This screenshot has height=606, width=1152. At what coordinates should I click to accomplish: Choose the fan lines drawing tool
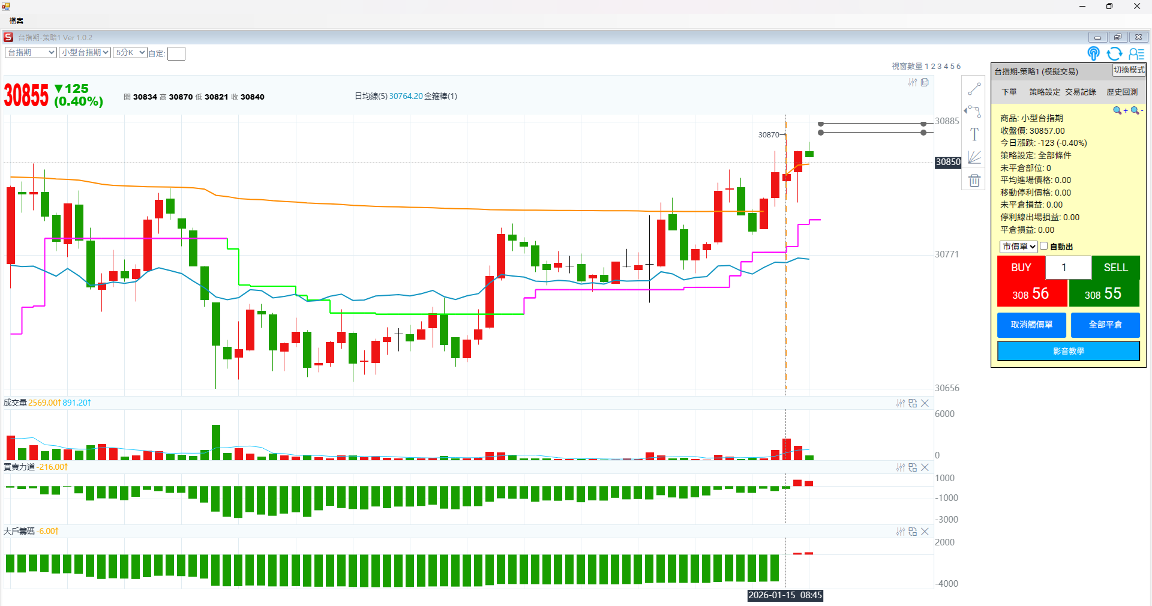[974, 157]
